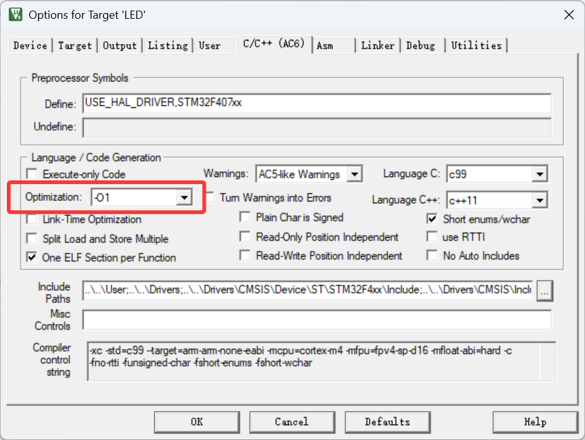The height and width of the screenshot is (440, 585).
Task: Open the Language C standard dropdown
Action: (x=539, y=174)
